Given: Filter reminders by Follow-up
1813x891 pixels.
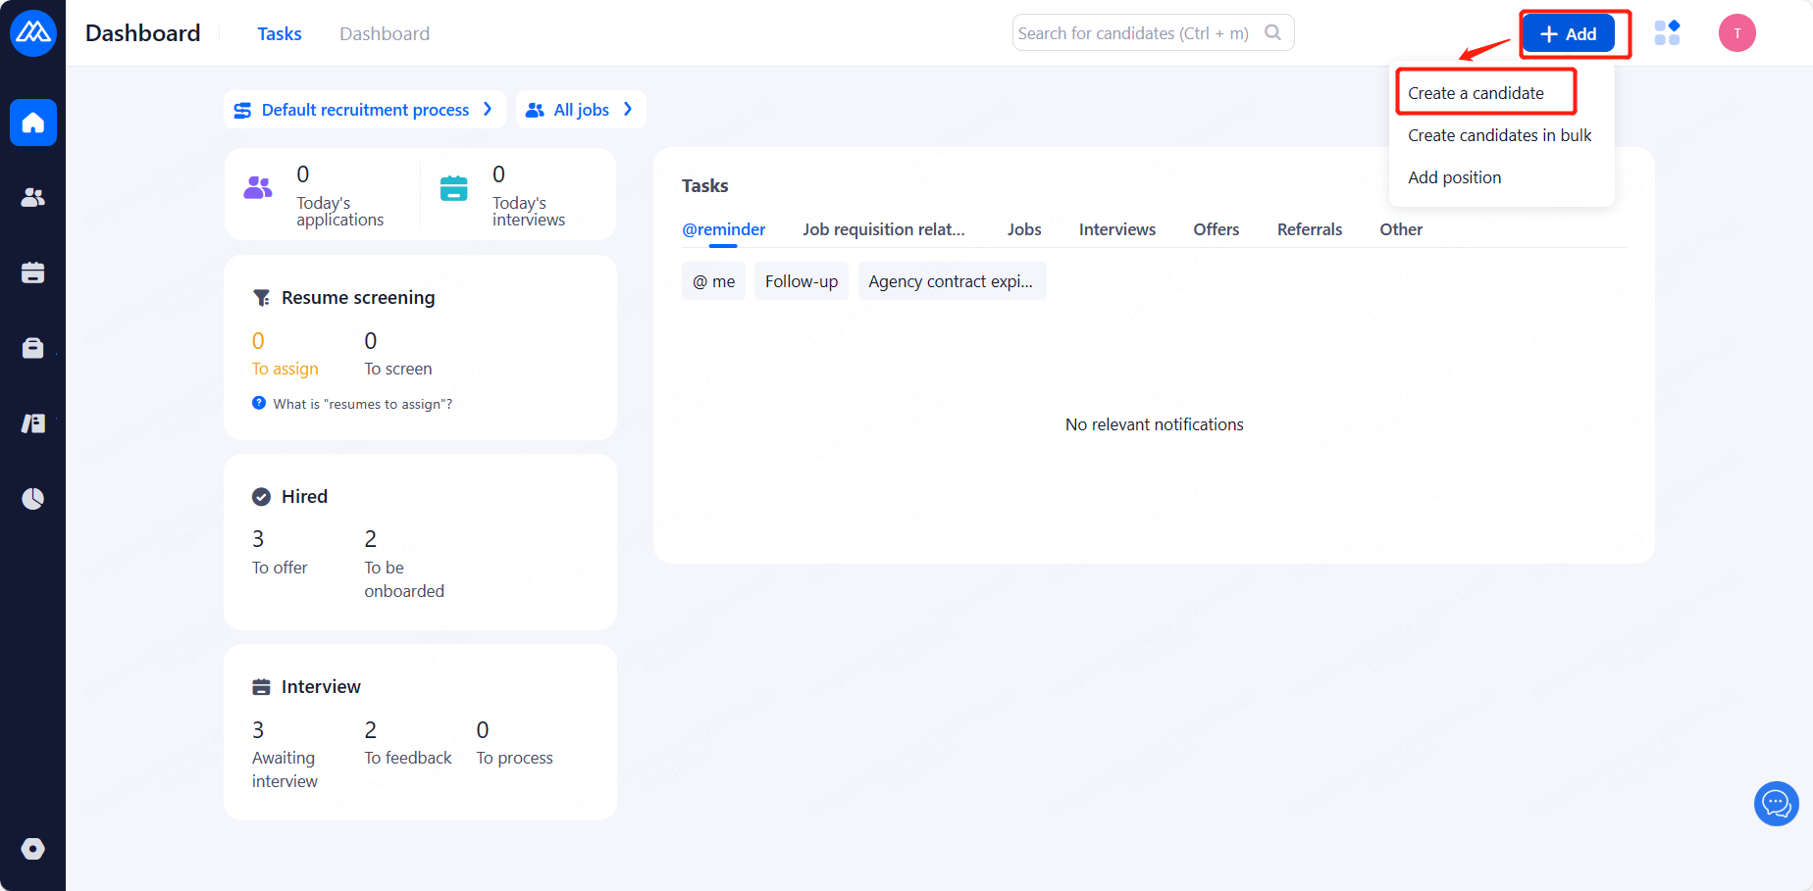Looking at the screenshot, I should 801,281.
